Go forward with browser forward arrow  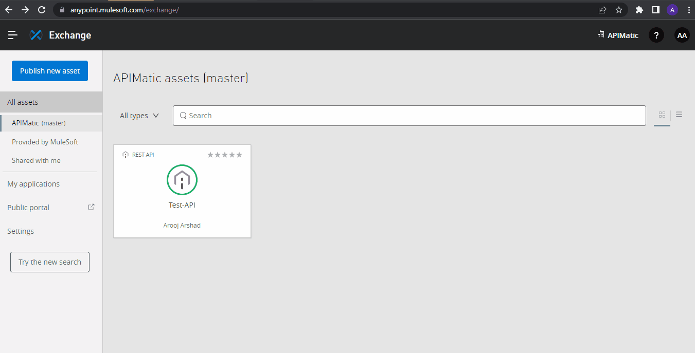[x=25, y=9]
